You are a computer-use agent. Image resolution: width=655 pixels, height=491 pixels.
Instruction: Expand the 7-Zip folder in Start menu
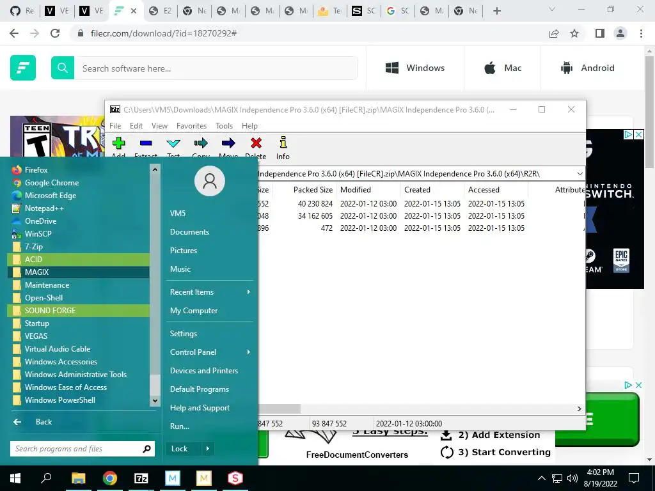click(x=78, y=246)
